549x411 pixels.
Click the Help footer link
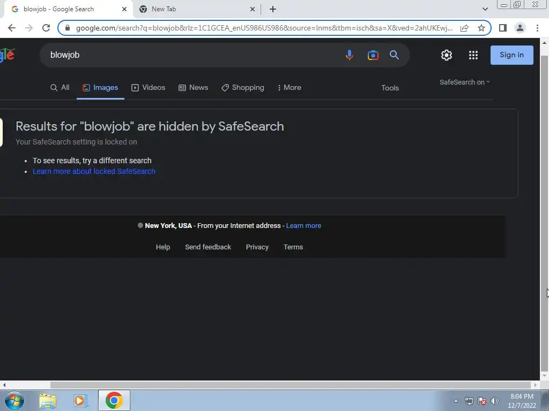pyautogui.click(x=163, y=247)
